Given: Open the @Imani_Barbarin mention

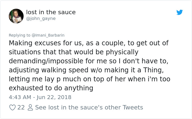Looking at the screenshot, I should 48,35.
